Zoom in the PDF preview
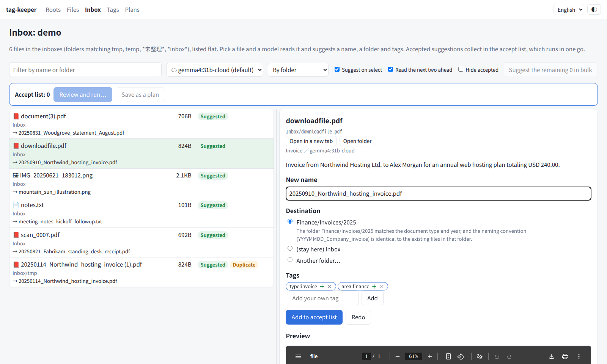 click(430, 356)
